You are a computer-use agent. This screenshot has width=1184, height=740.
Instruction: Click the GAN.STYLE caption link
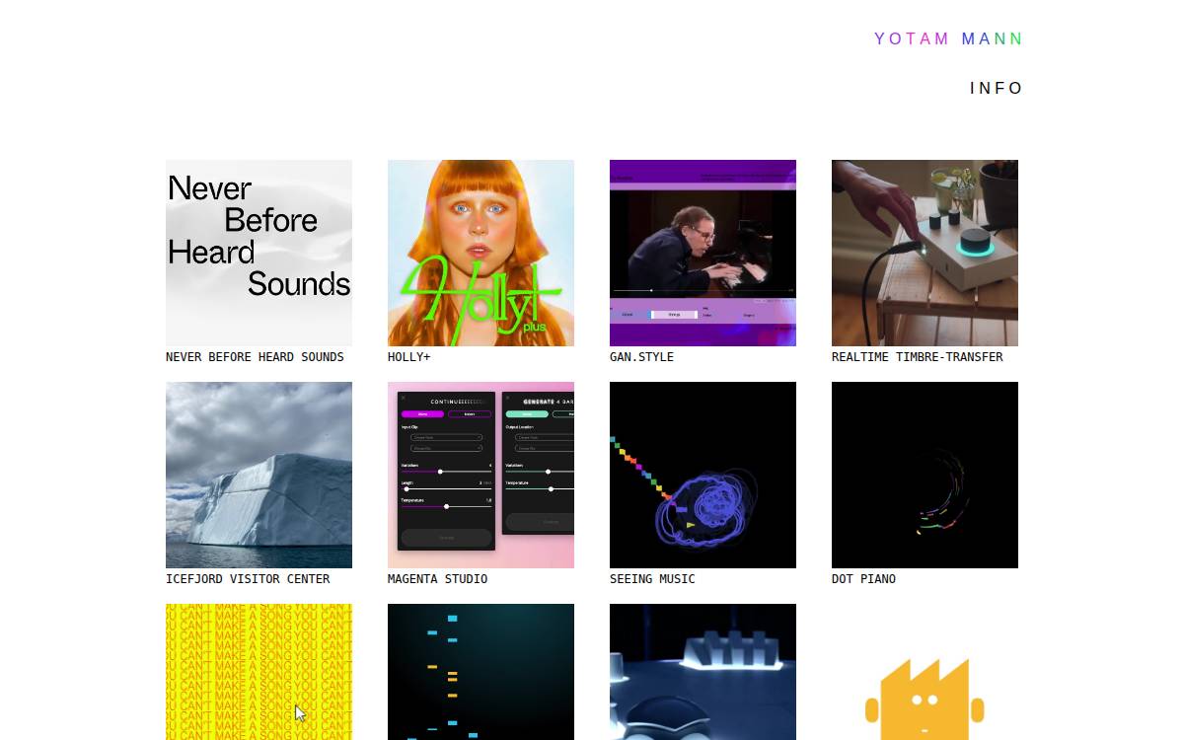[x=641, y=357]
